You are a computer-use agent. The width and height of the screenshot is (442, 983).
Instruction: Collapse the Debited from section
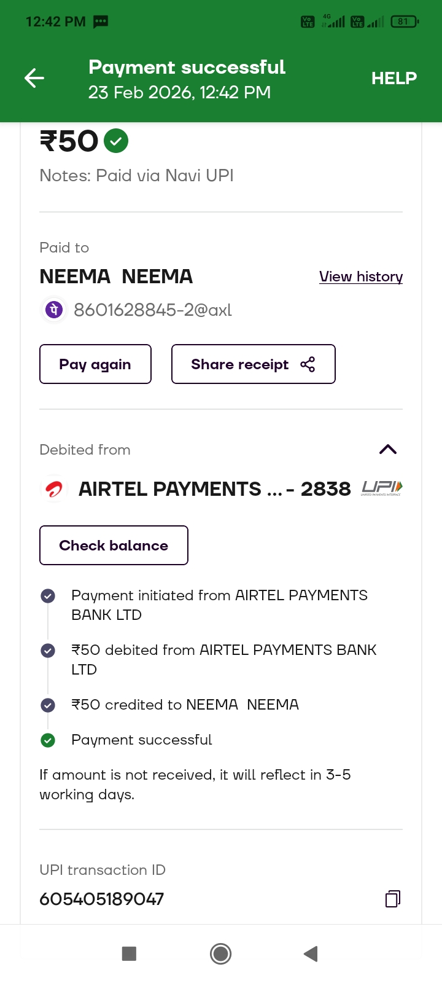click(388, 450)
